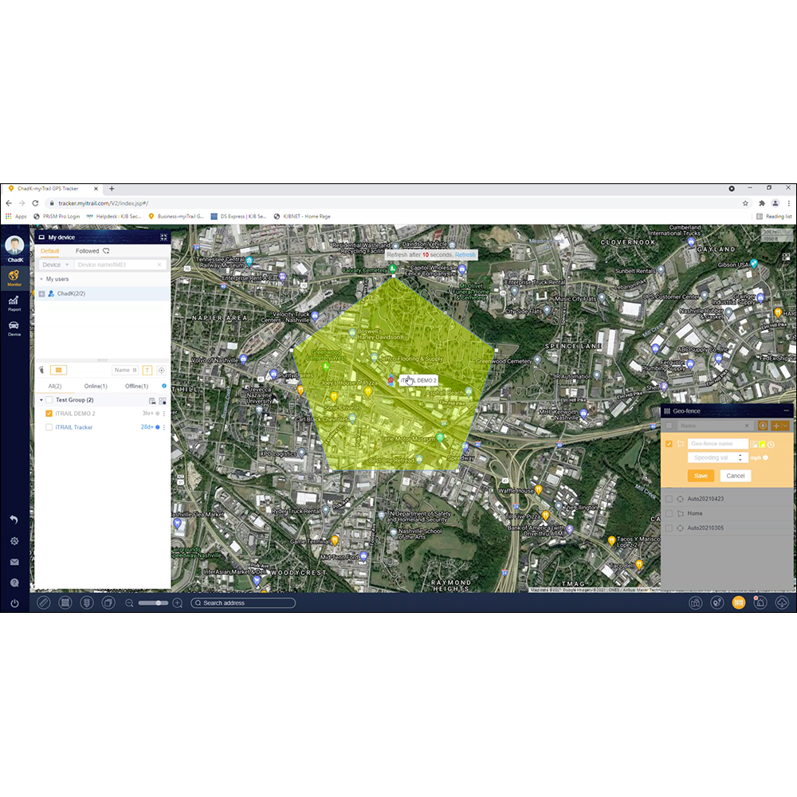Open the Monitor section in the left sidebar
Viewport: 797px width, 797px height.
(x=14, y=275)
